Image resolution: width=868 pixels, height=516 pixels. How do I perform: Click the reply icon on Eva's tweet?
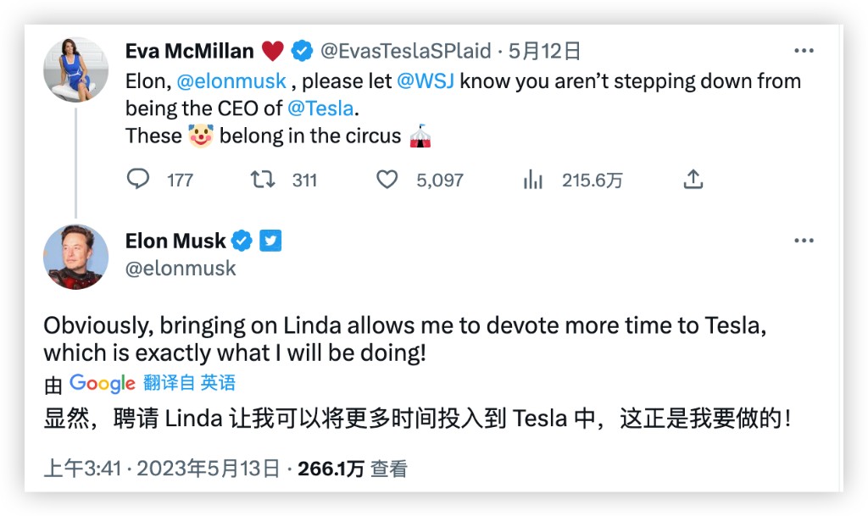(138, 180)
